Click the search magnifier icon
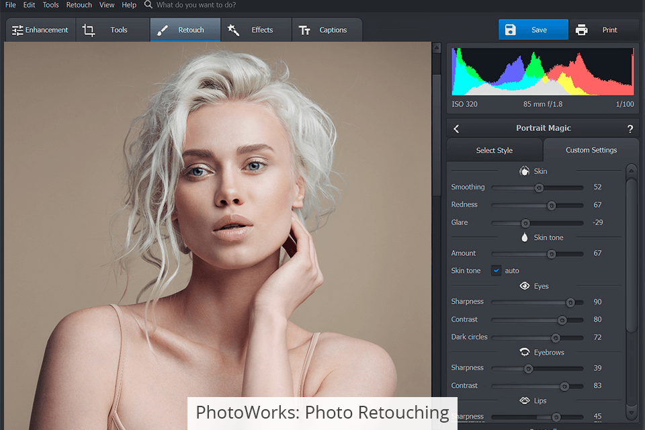 pyautogui.click(x=148, y=5)
